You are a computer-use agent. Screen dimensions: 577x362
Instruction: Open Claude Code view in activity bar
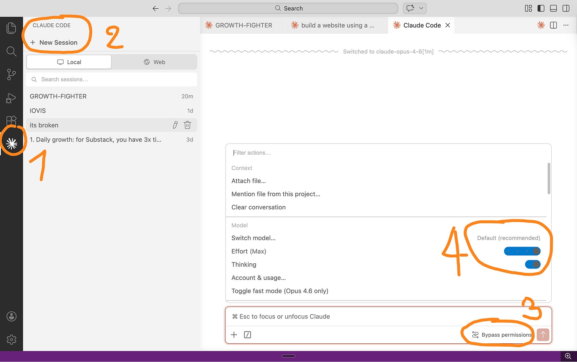(11, 144)
